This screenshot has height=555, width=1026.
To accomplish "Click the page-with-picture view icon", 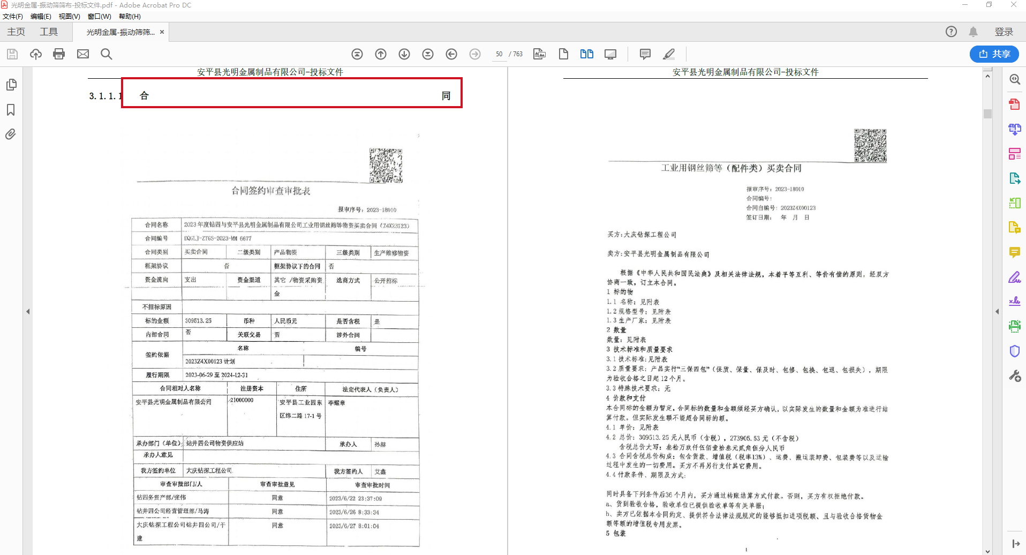I will tap(540, 54).
